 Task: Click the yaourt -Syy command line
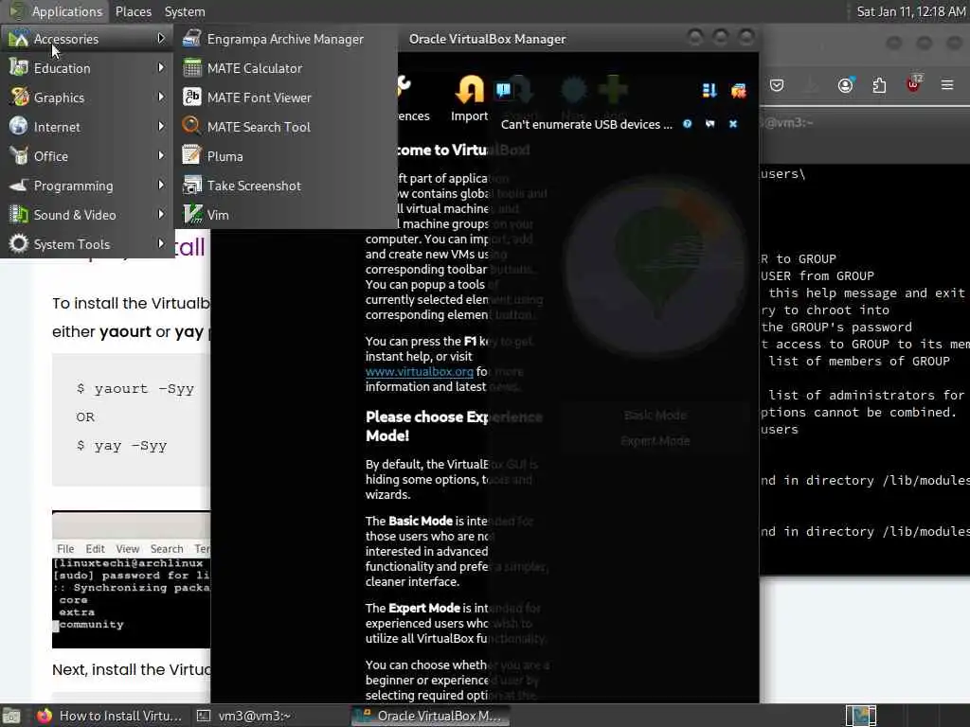[x=135, y=389]
